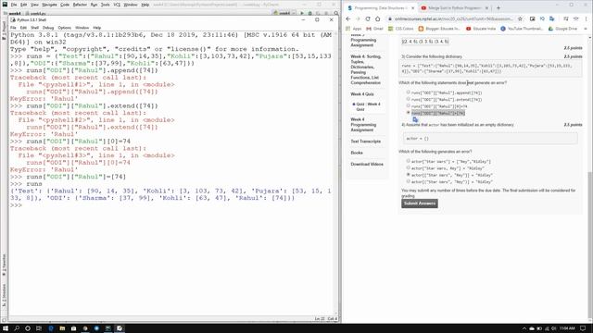Open Task View on the taskbar
This screenshot has height=333, width=593.
39,328
